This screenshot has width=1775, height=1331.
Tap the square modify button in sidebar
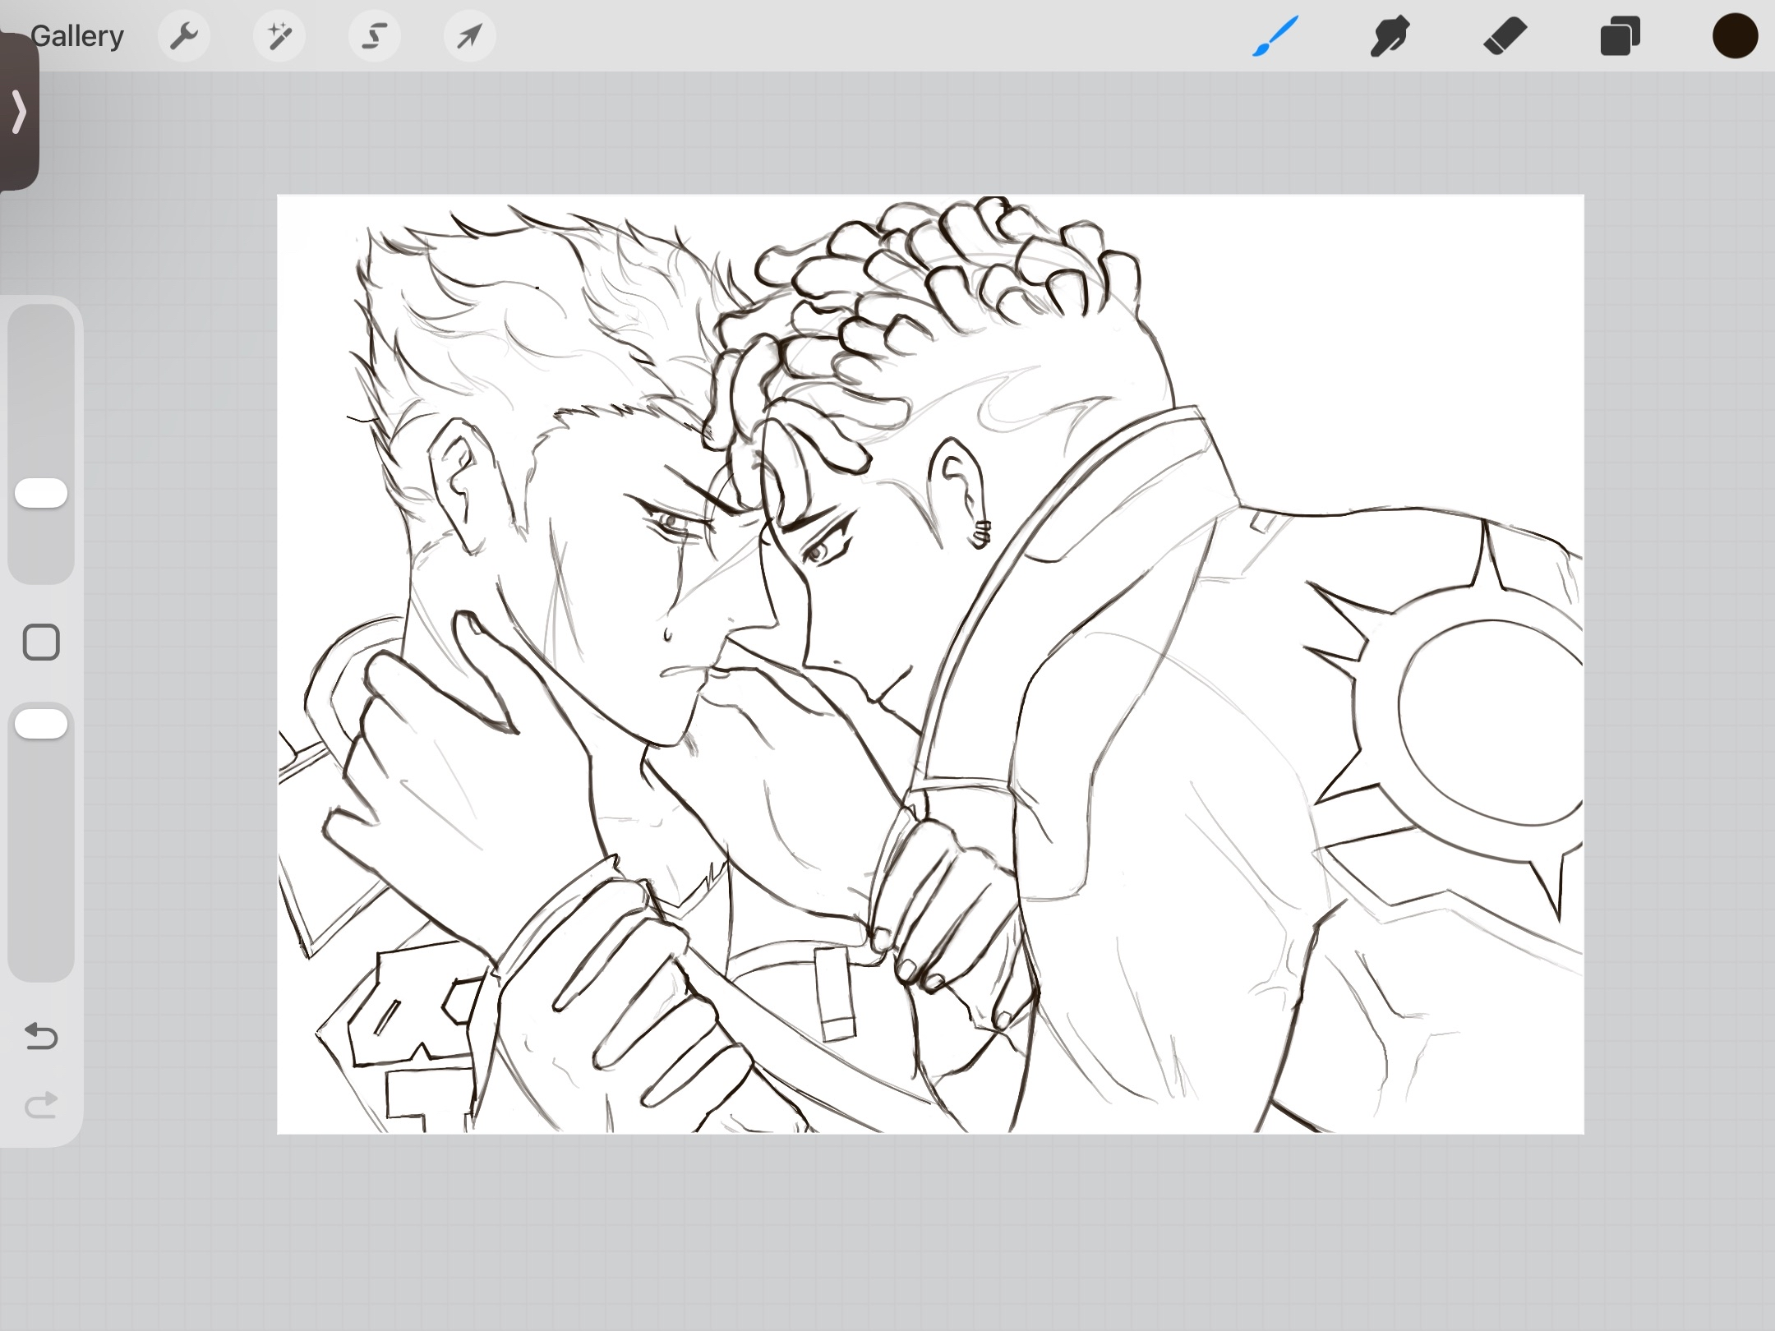[41, 642]
